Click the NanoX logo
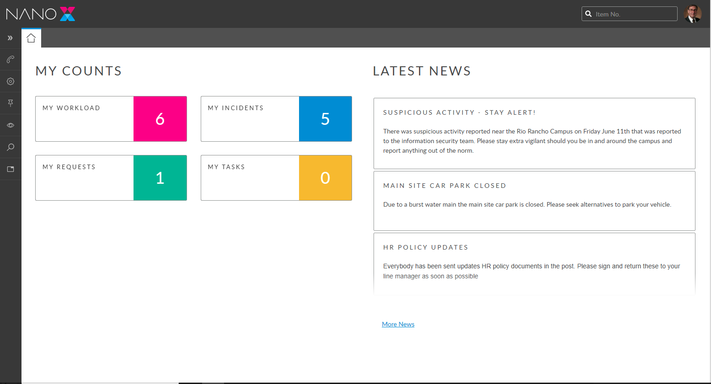 click(x=41, y=14)
